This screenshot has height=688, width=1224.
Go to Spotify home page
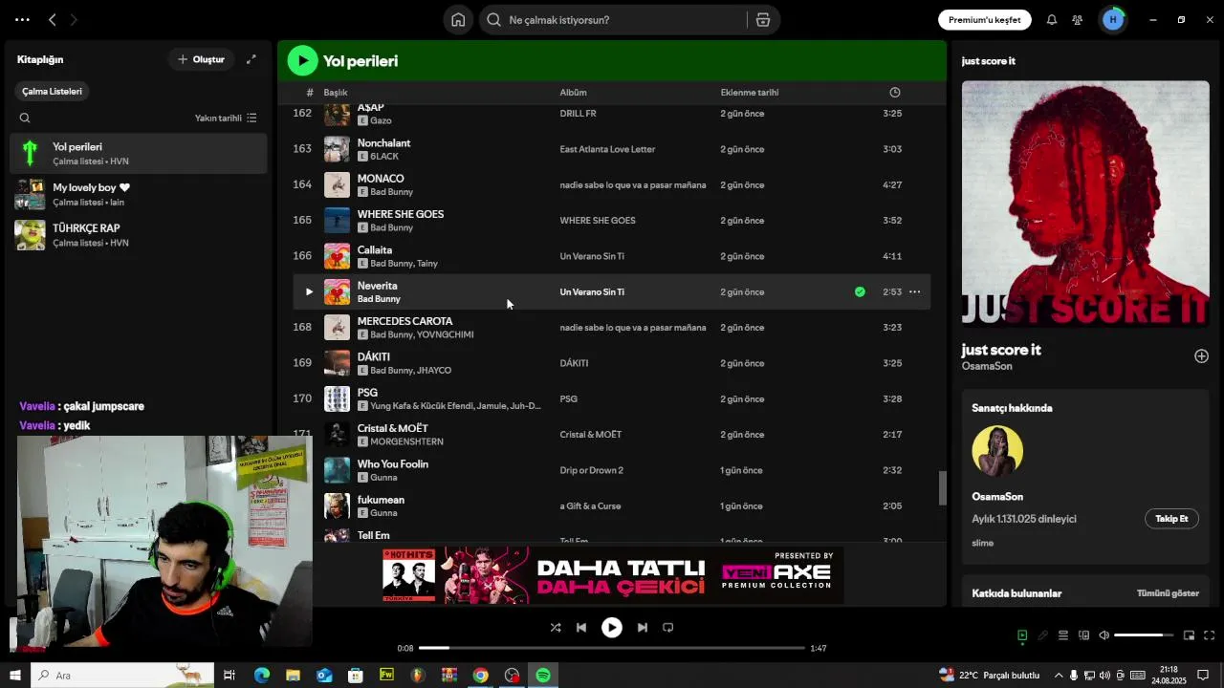click(458, 20)
